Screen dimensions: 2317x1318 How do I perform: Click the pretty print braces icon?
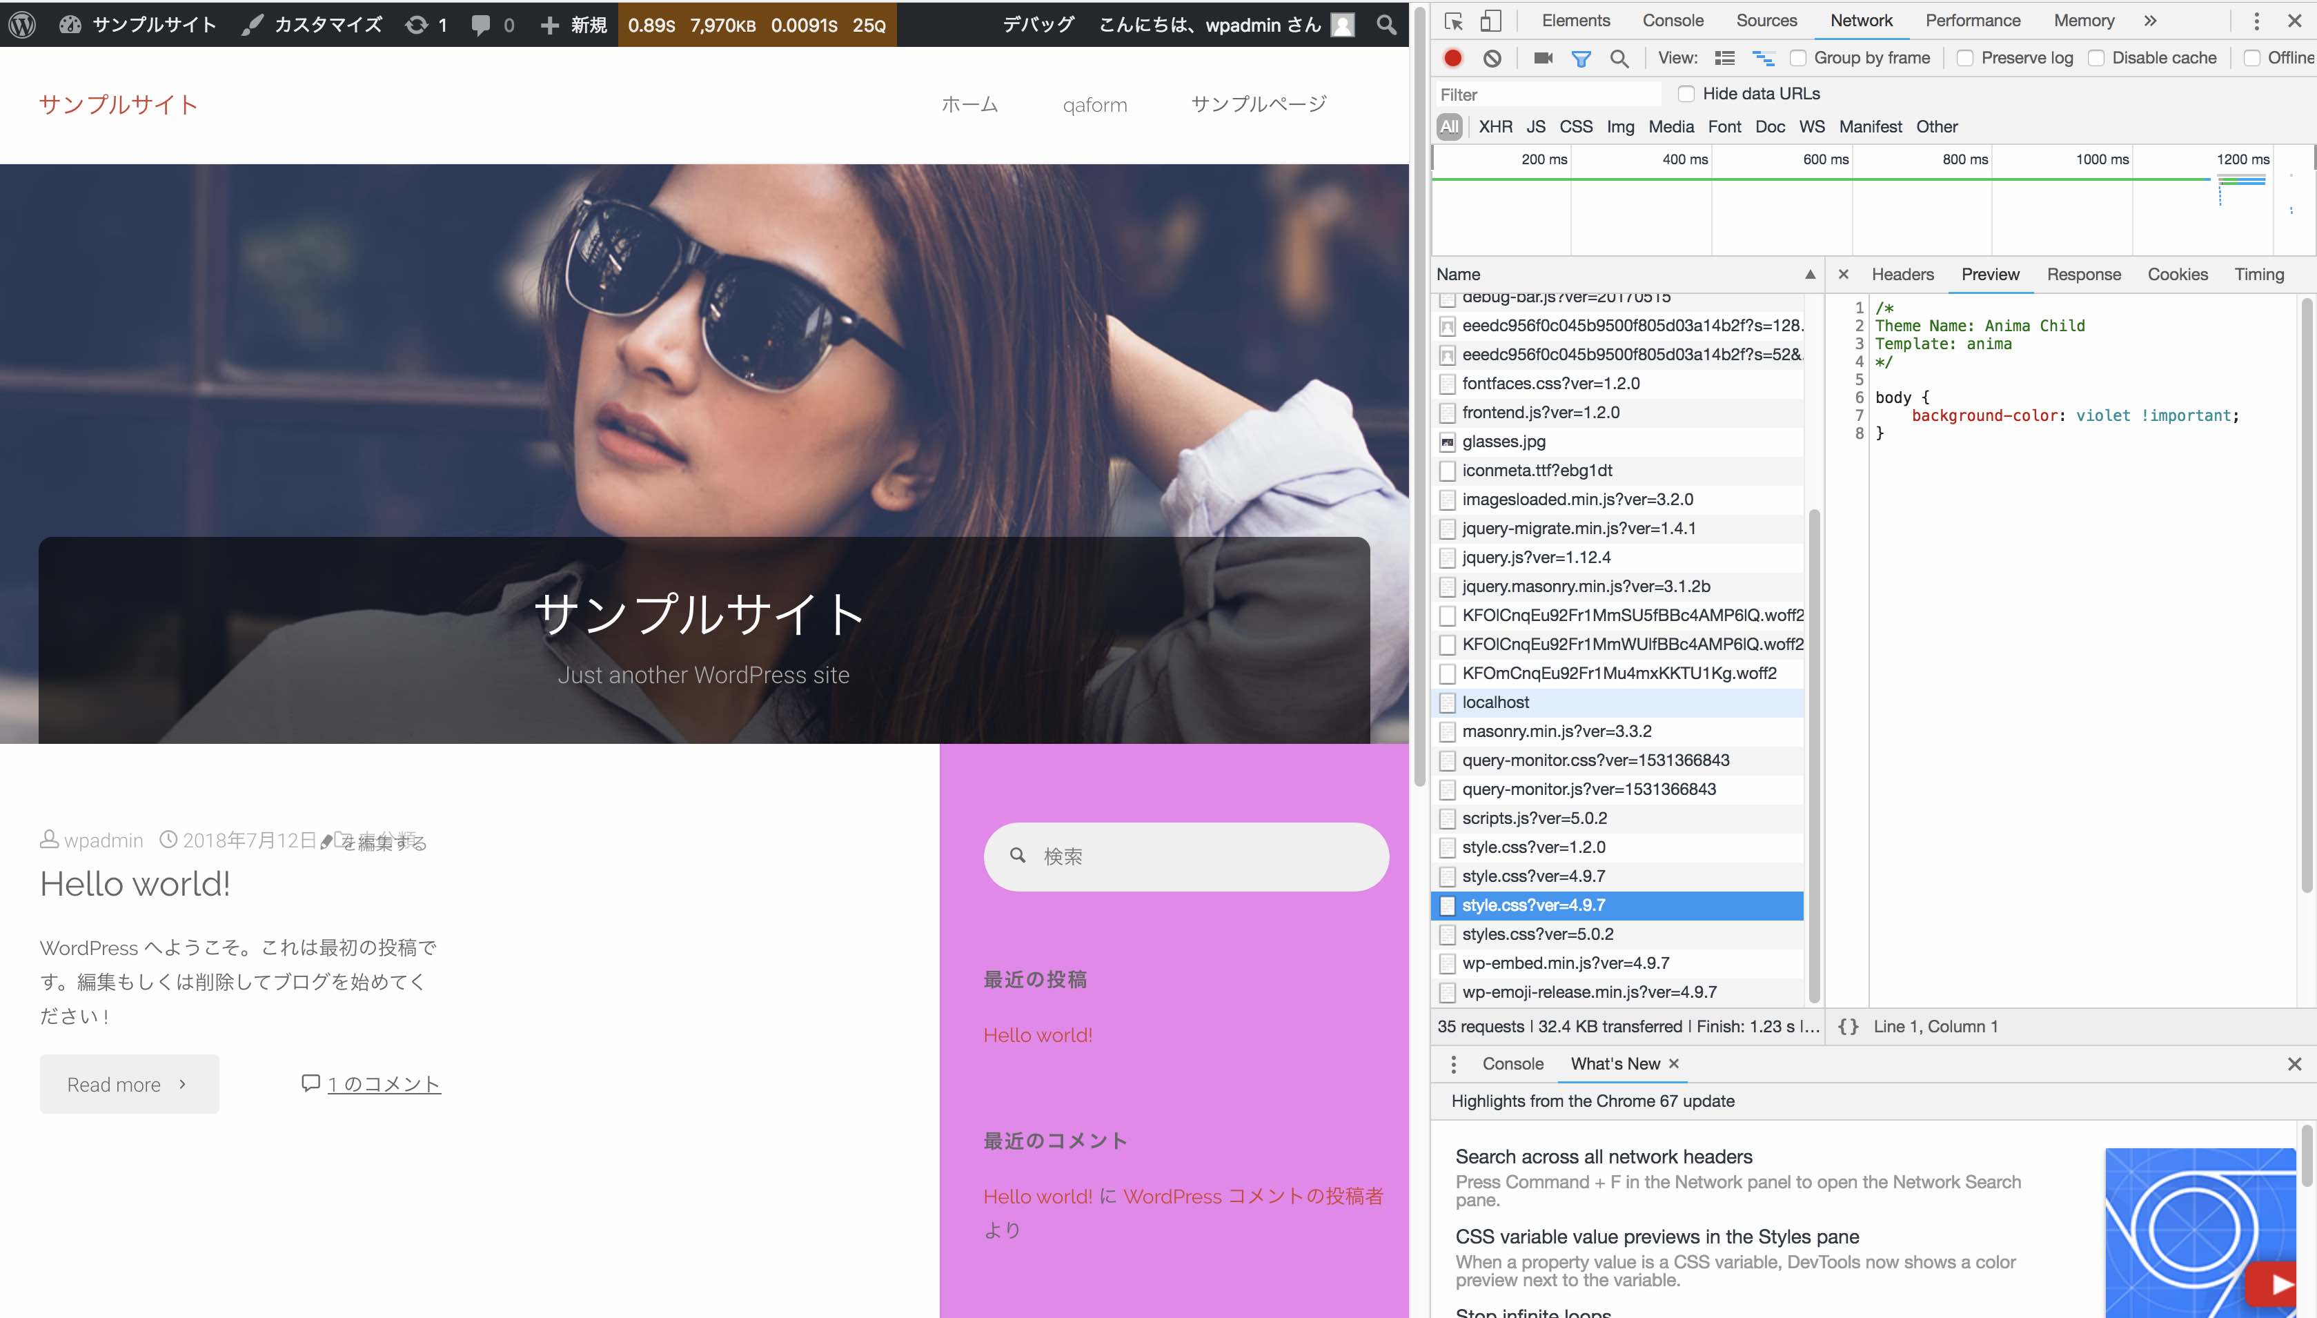pos(1848,1027)
